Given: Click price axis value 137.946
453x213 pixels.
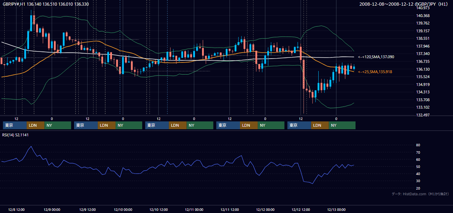Looking at the screenshot, I should point(423,46).
